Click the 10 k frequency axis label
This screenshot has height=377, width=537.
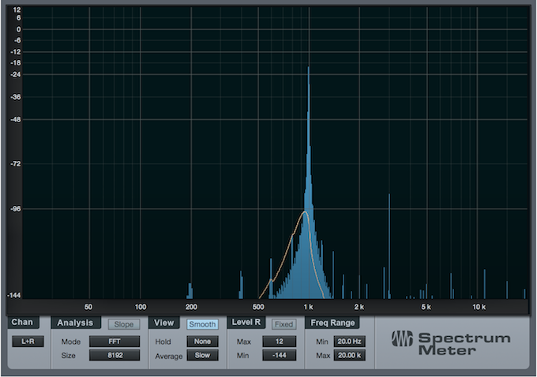pos(479,307)
